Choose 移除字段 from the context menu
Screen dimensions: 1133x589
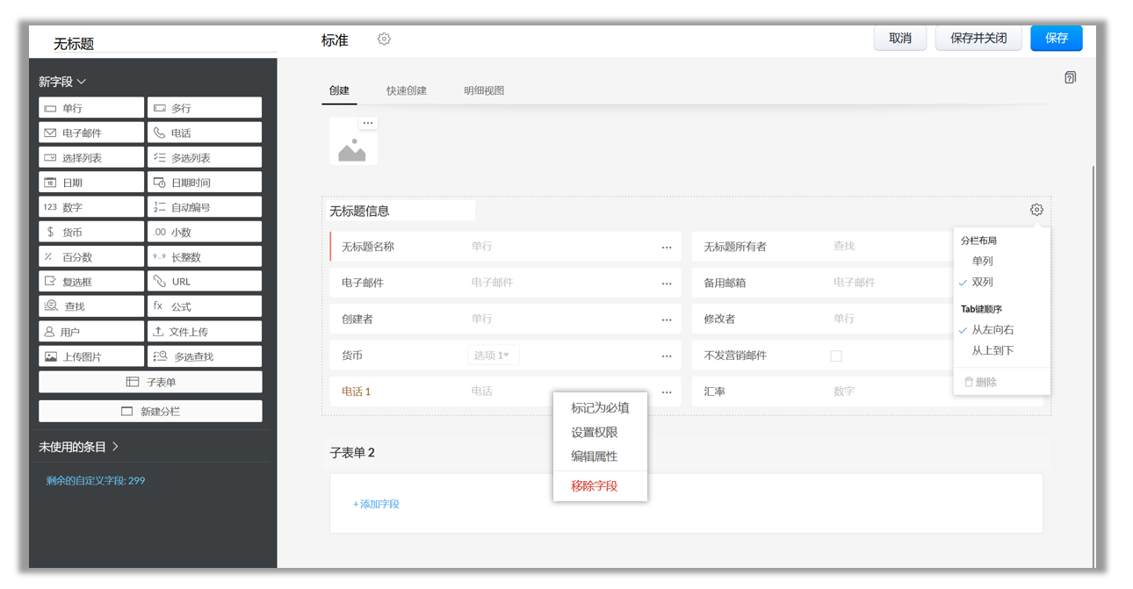point(595,485)
